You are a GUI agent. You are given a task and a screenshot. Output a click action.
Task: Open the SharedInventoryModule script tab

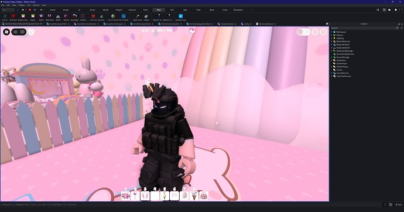[x=87, y=24]
